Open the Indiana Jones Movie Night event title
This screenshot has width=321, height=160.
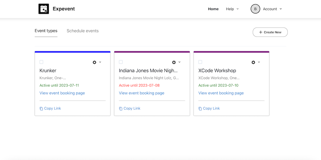pos(148,71)
